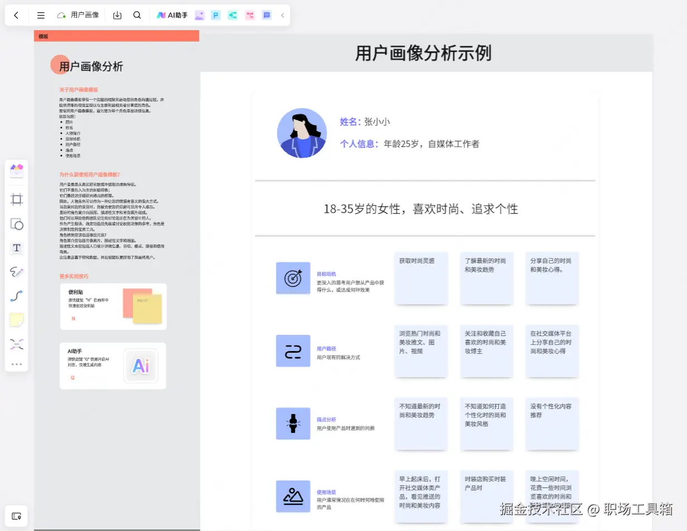
Task: Switch to the 模板 tab
Action: [x=44, y=36]
